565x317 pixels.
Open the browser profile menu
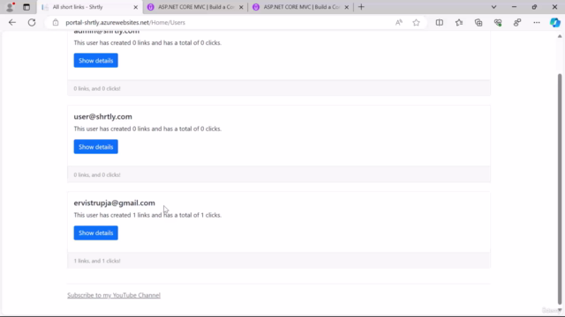(x=10, y=7)
